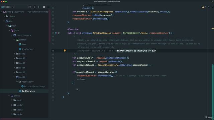Collapse the main folder
This screenshot has width=214, height=120.
[7, 26]
